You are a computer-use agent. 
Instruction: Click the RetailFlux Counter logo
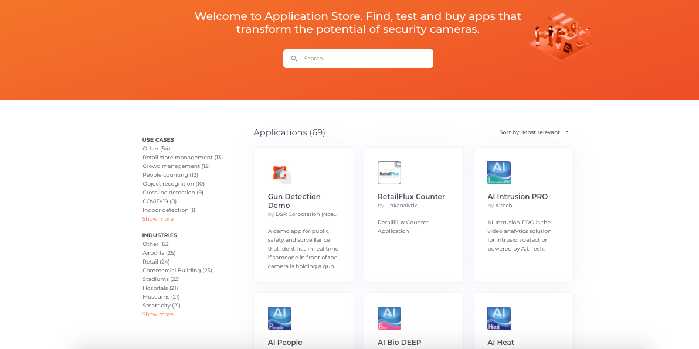point(389,172)
